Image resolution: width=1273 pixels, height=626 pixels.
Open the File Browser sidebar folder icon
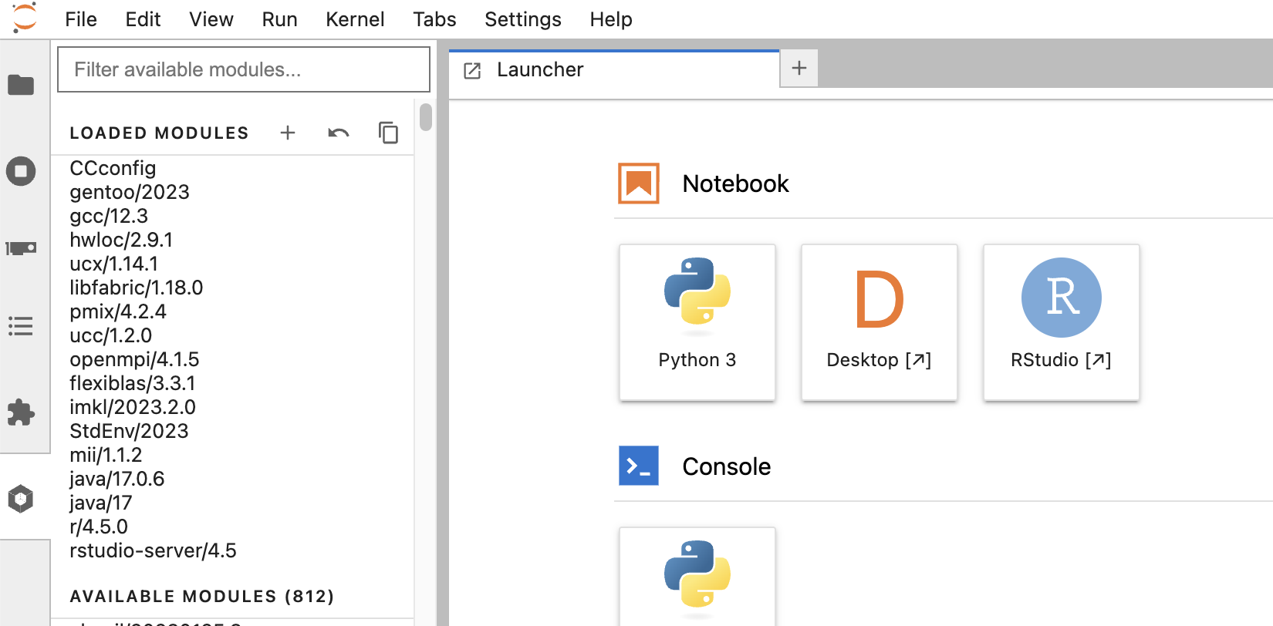coord(21,85)
